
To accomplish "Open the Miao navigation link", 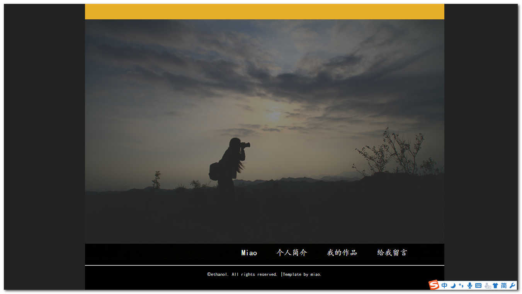I will [249, 253].
